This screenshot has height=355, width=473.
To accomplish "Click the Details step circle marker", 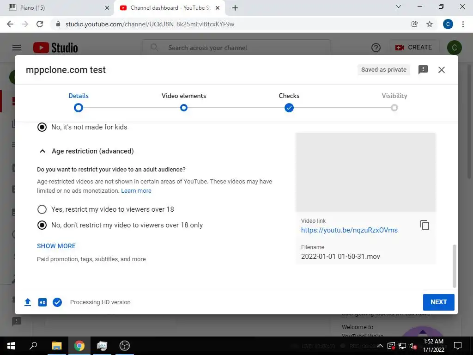I will [79, 108].
